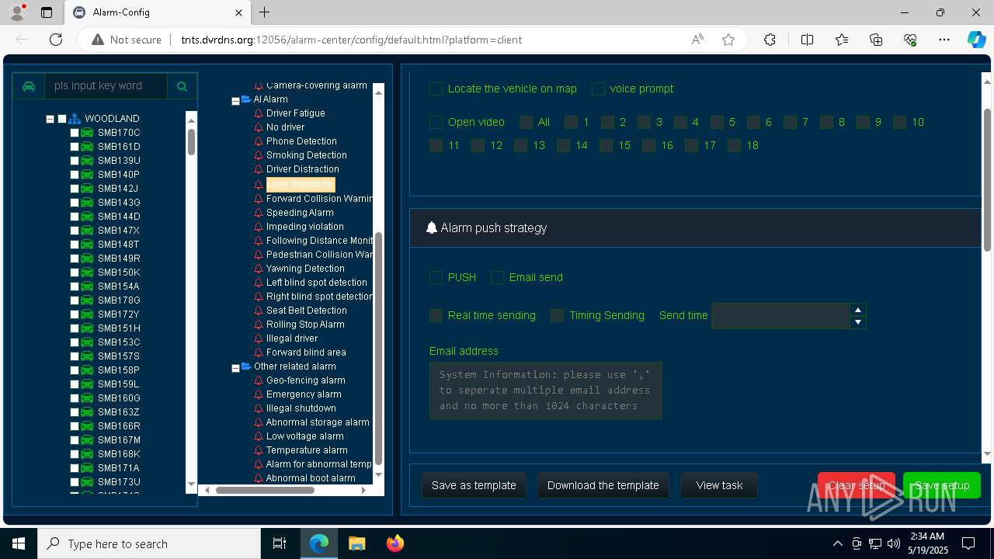This screenshot has width=994, height=559.
Task: Collapse the Other related alarm folder
Action: click(x=235, y=368)
